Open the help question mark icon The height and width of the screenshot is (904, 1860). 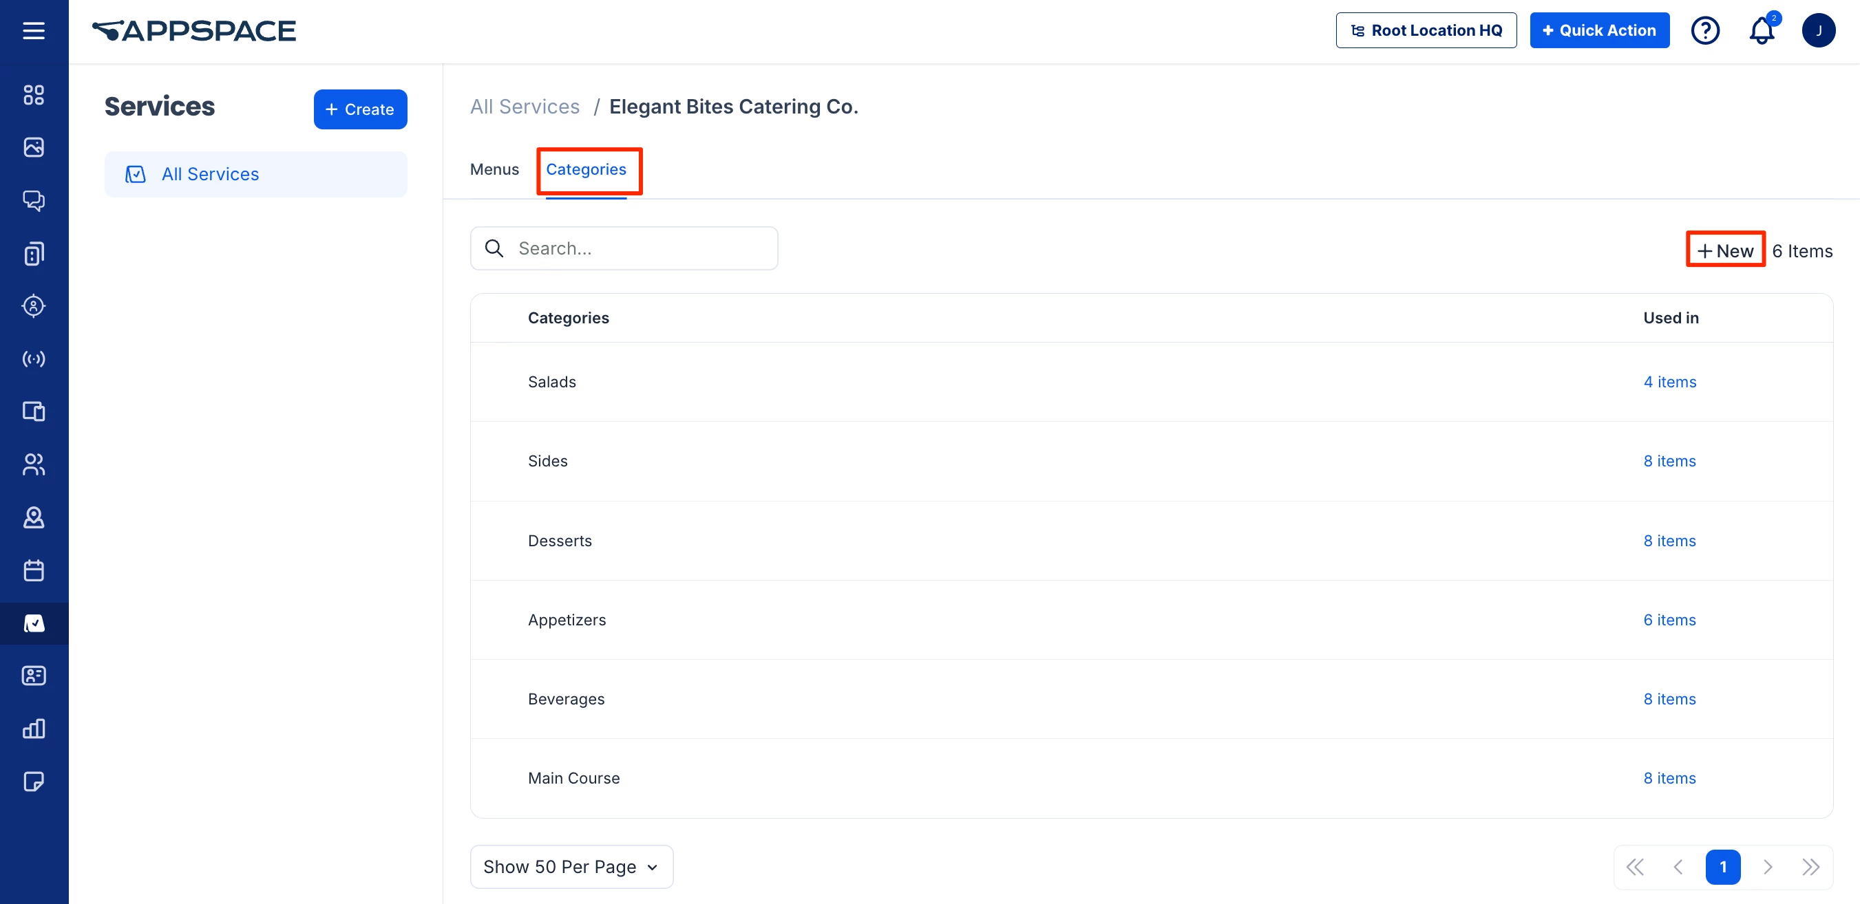[x=1704, y=30]
